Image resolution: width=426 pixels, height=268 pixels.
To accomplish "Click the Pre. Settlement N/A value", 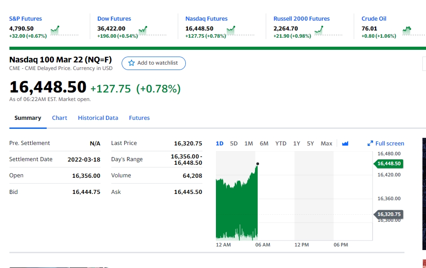I will [x=95, y=144].
